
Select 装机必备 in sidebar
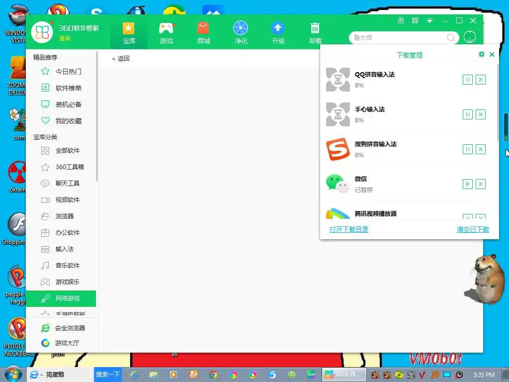click(x=61, y=104)
